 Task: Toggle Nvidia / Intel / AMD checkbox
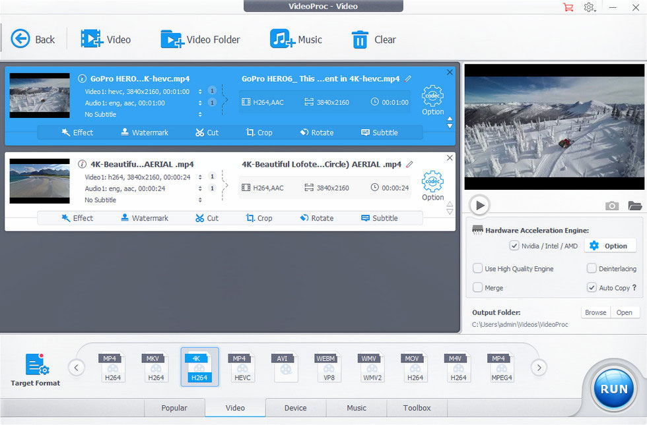click(x=514, y=246)
